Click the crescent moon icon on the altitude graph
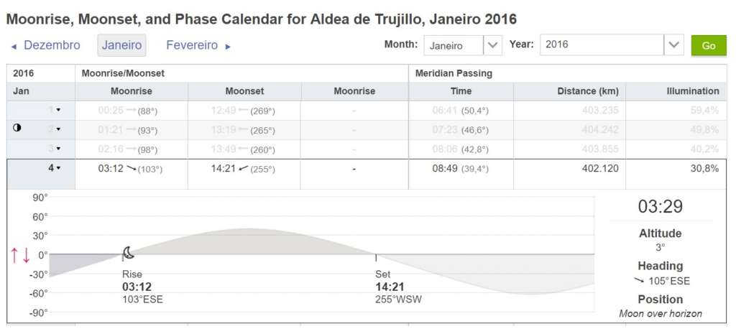The height and width of the screenshot is (329, 736). coord(129,253)
